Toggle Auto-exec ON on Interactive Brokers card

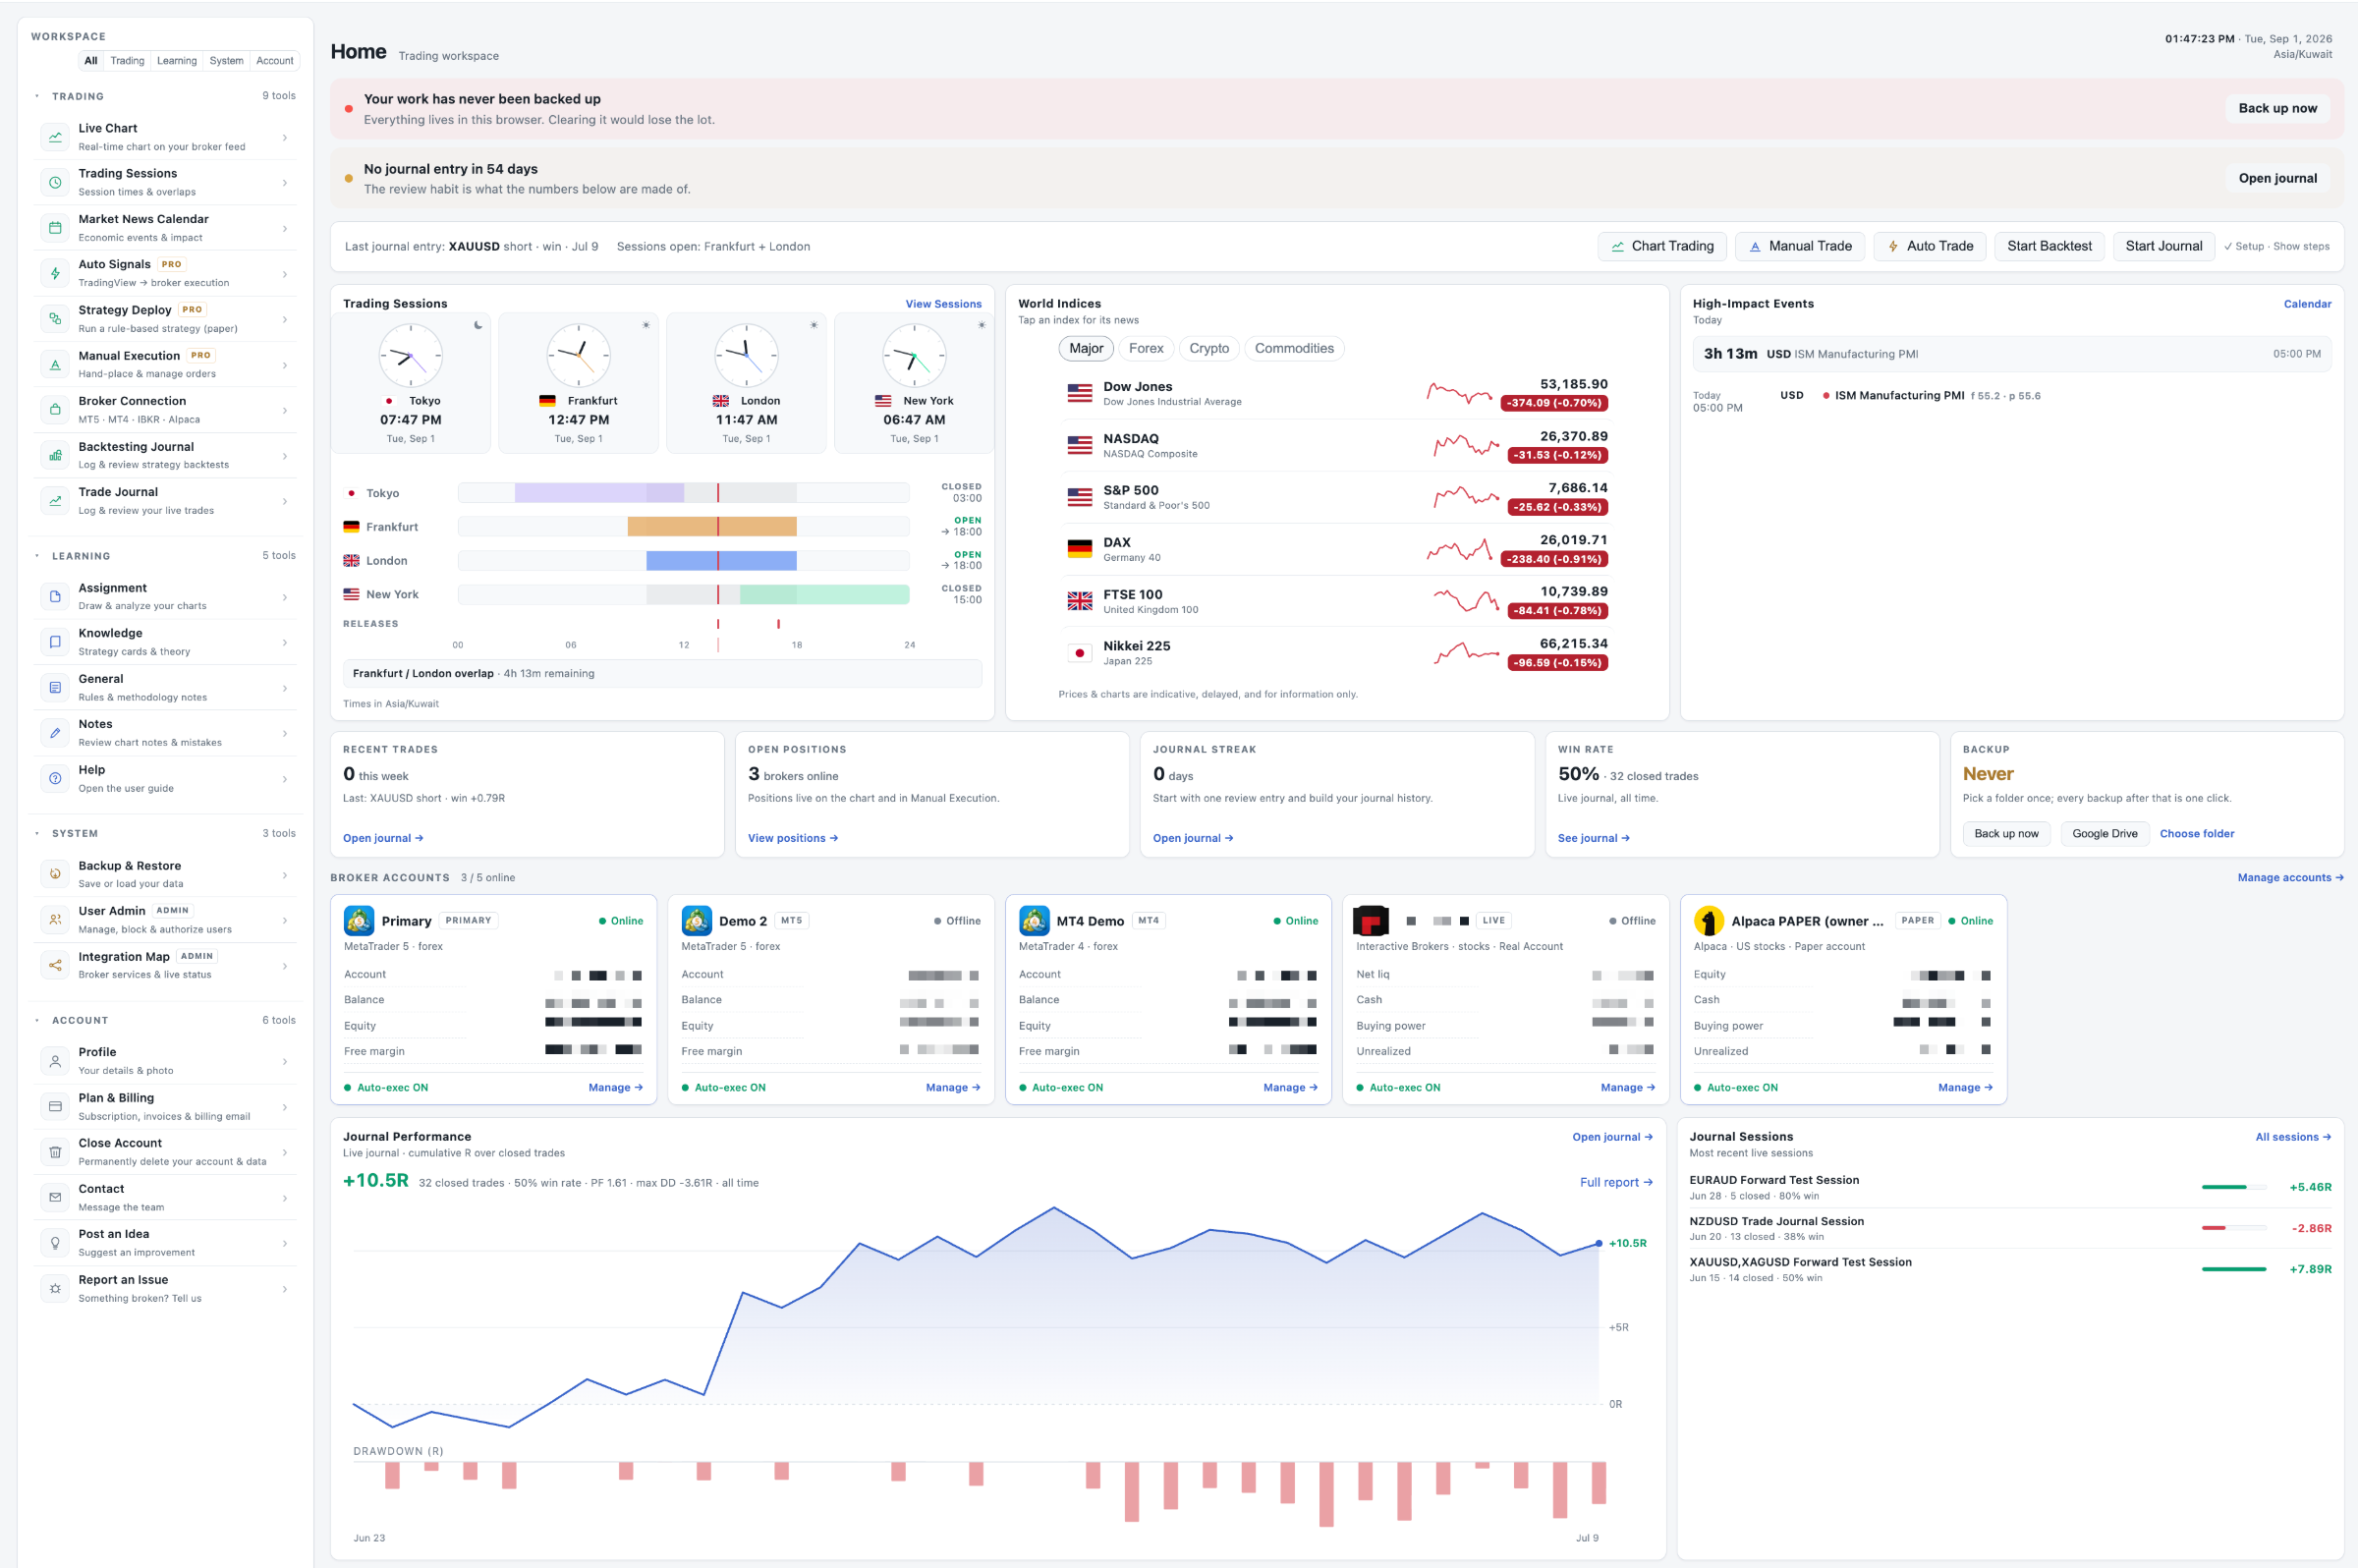click(x=1398, y=1088)
